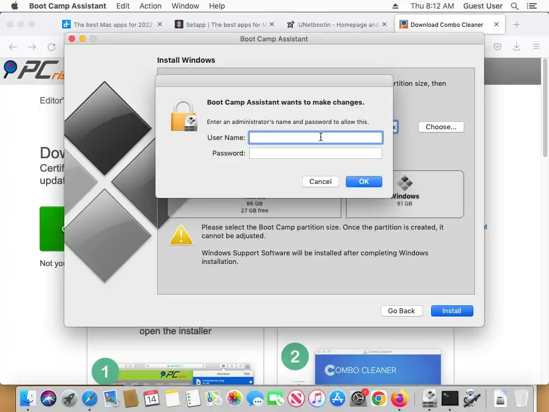The width and height of the screenshot is (549, 412).
Task: Click the Windows 51 GB partition
Action: click(405, 194)
